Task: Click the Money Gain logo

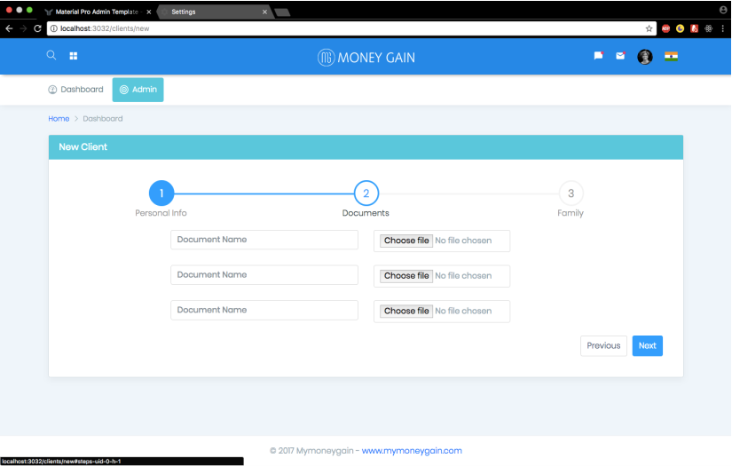Action: tap(366, 58)
